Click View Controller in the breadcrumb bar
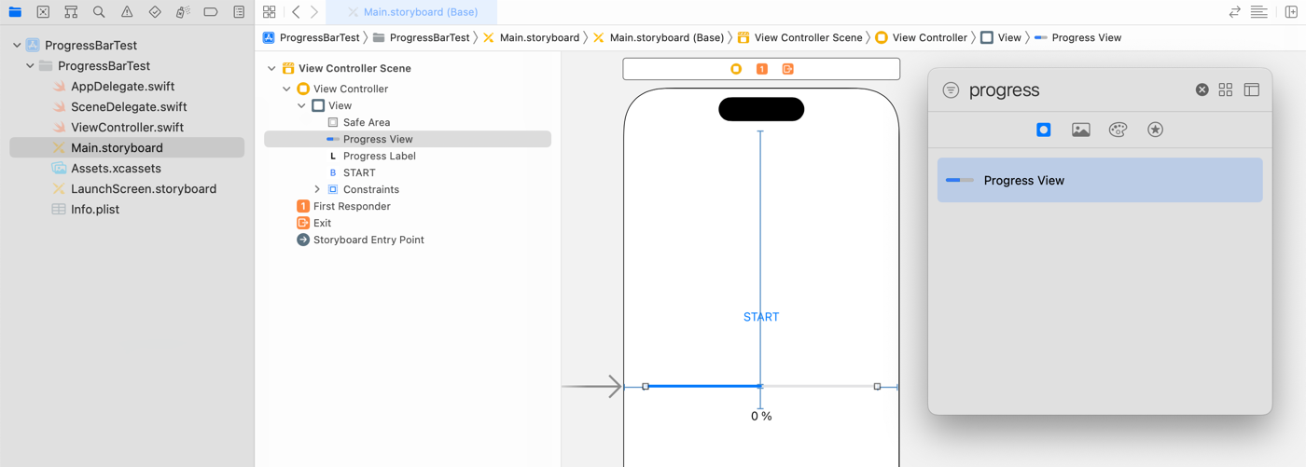Screen dimensions: 1306x467 [x=929, y=37]
